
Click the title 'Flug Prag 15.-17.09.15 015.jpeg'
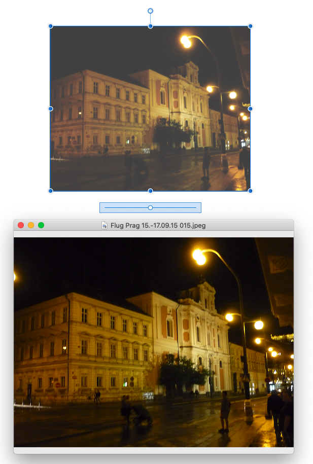coord(158,226)
